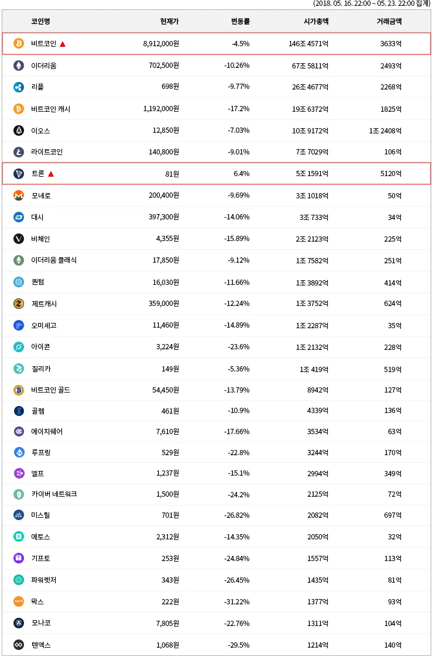Click the 텐엑스 coin name
This screenshot has height=657, width=433.
41,645
